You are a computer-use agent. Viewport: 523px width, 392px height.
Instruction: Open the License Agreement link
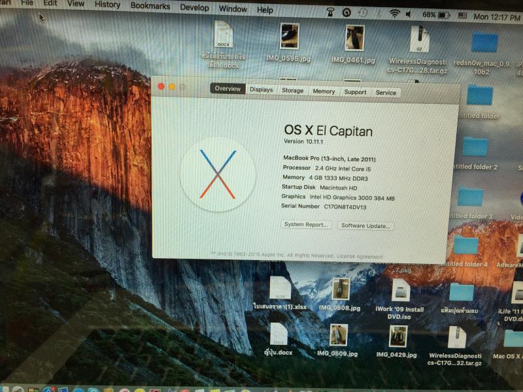360,257
